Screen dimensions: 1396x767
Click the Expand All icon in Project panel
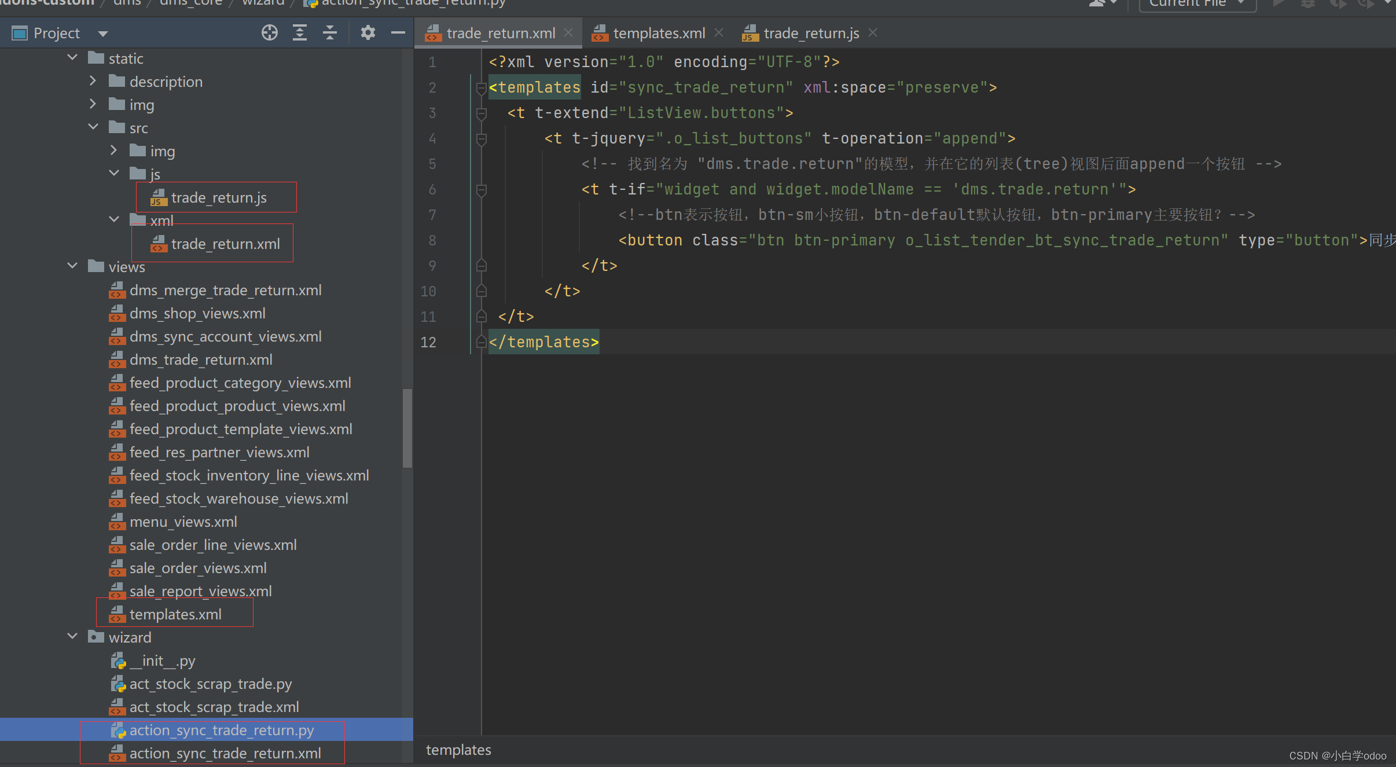click(x=299, y=33)
